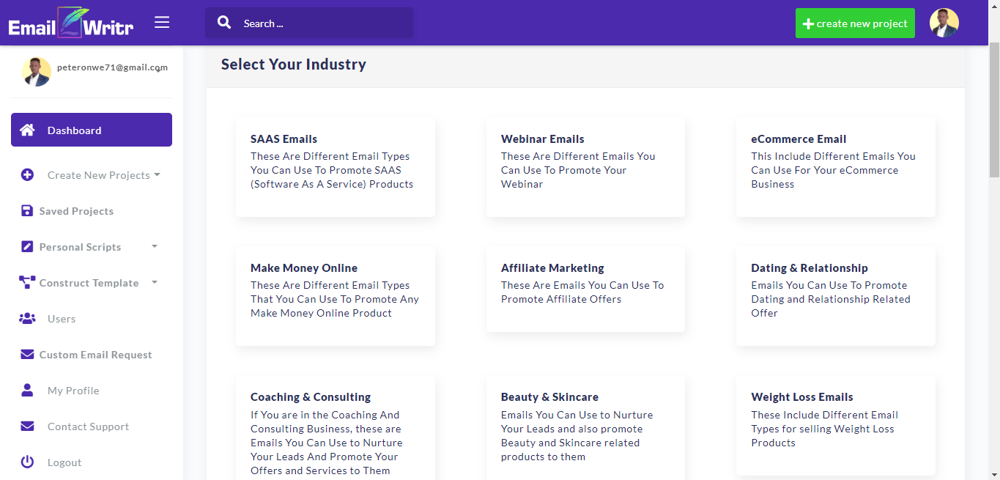Select the SAAS Emails industry card

coord(335,167)
